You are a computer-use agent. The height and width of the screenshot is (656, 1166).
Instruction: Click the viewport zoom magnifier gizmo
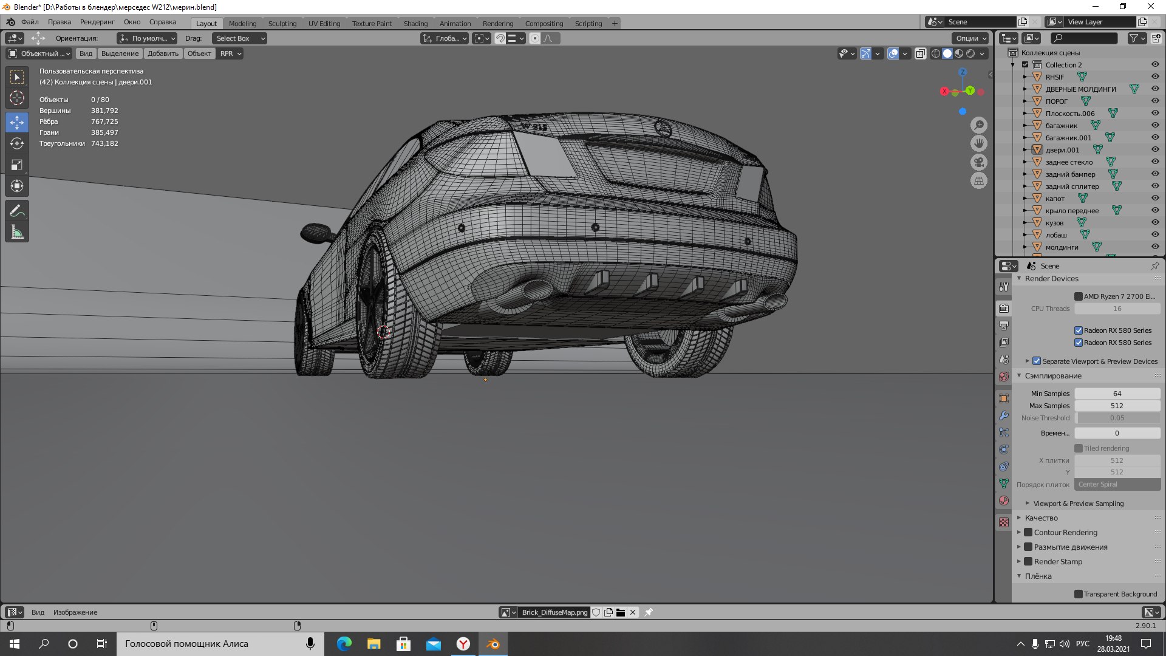point(979,125)
